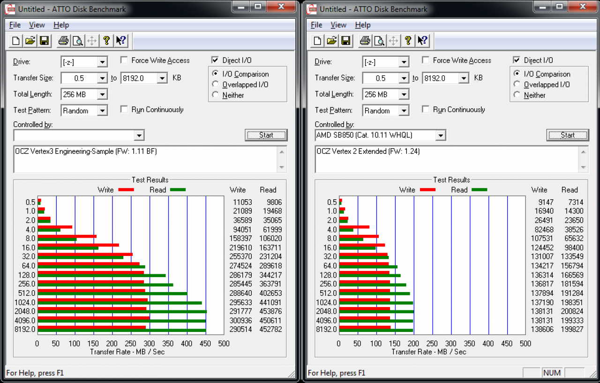Open Help menu in right window

pyautogui.click(x=362, y=25)
